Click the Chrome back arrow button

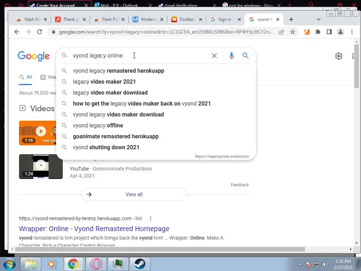(17, 32)
